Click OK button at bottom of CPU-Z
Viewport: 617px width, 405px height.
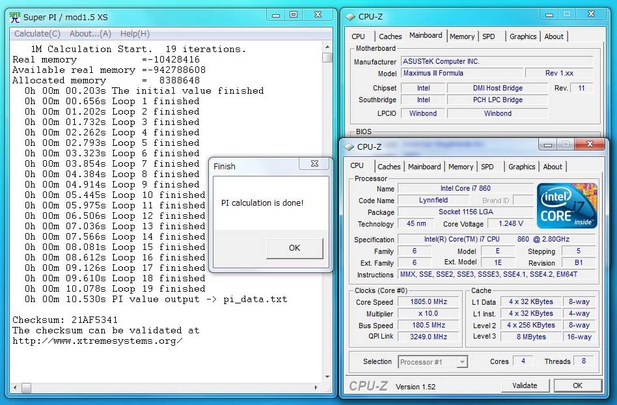(x=577, y=385)
